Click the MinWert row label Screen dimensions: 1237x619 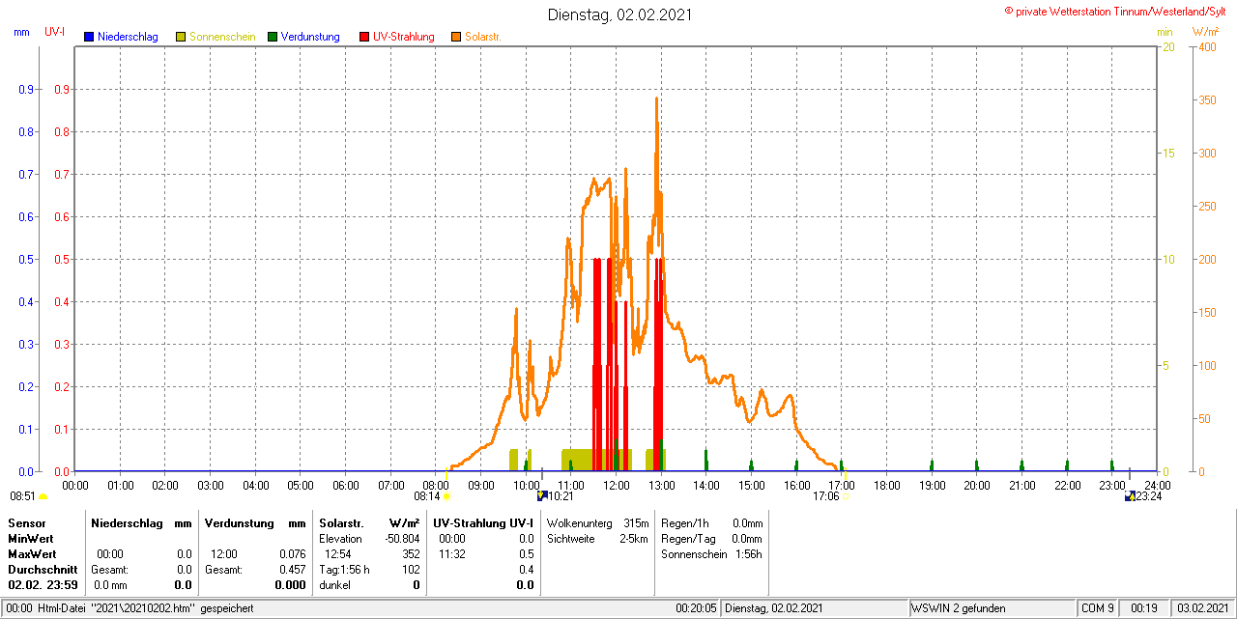[x=31, y=538]
